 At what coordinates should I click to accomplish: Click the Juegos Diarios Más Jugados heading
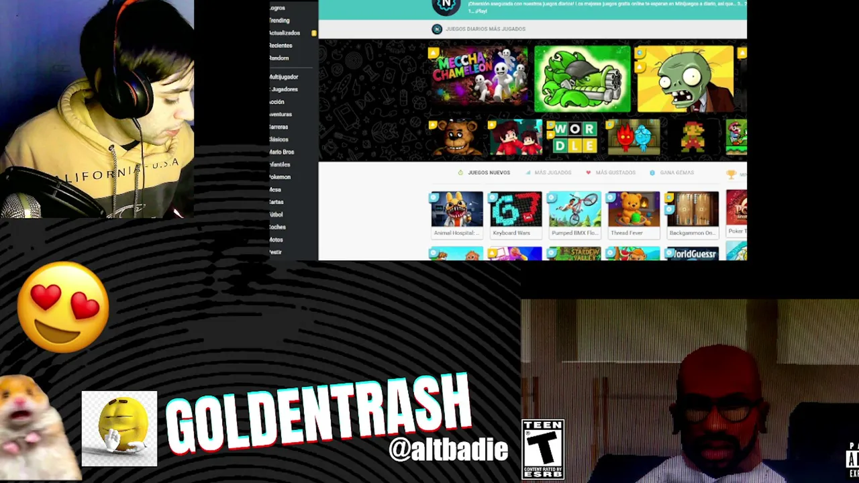coord(485,29)
